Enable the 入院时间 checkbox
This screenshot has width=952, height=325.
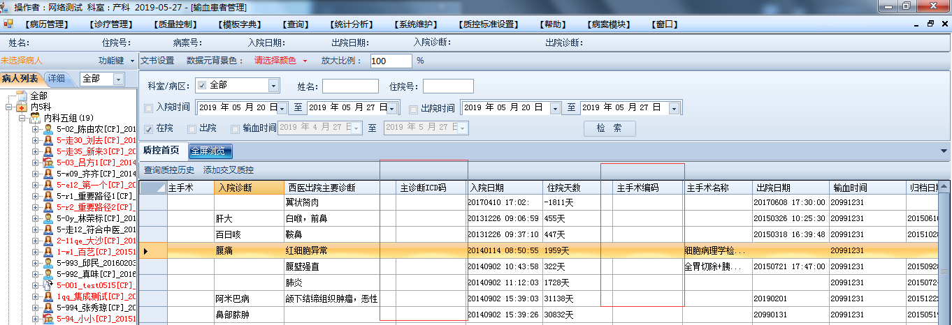coord(148,108)
